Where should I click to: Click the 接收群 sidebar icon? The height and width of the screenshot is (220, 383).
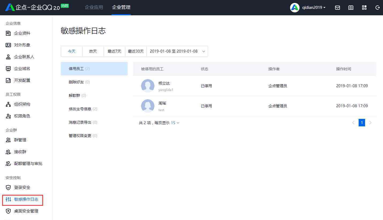8,152
